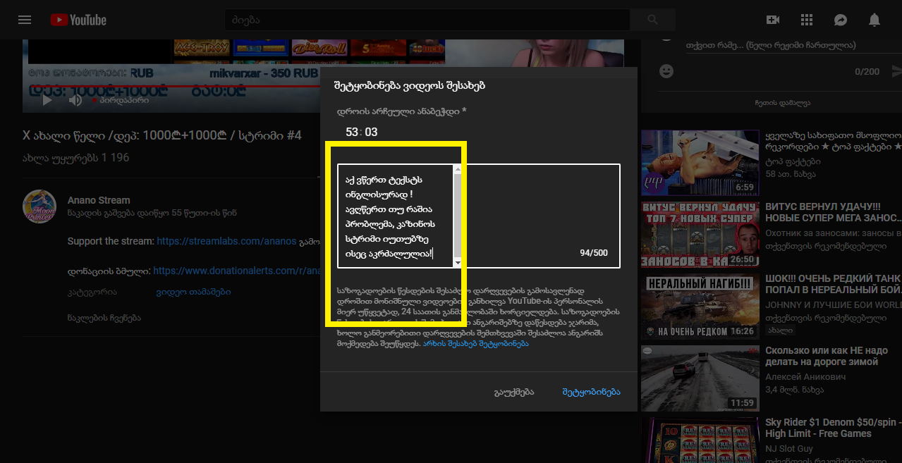Screen dimensions: 902x463
Task: Click the text area scrollbar down arrow
Action: coord(457,262)
